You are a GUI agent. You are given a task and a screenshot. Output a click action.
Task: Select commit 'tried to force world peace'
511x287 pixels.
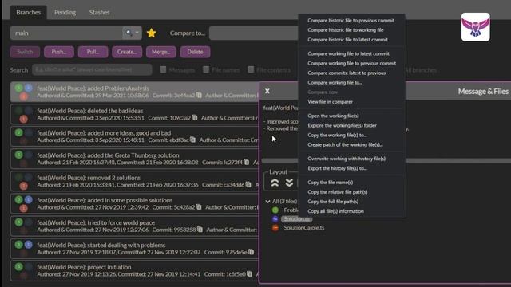(135, 226)
